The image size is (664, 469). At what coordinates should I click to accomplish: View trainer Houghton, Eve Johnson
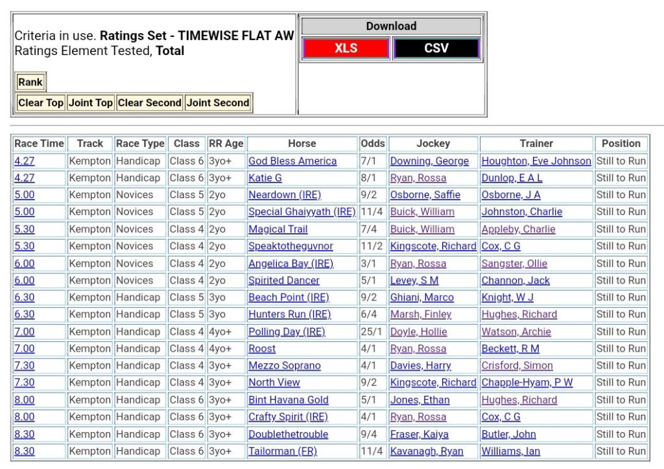(x=536, y=161)
